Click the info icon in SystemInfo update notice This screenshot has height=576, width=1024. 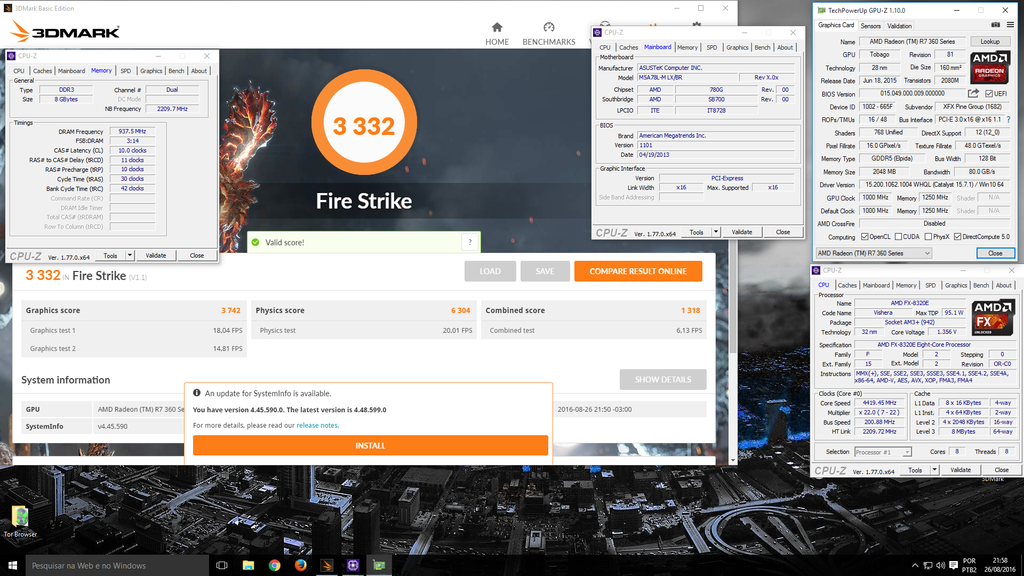[x=197, y=393]
